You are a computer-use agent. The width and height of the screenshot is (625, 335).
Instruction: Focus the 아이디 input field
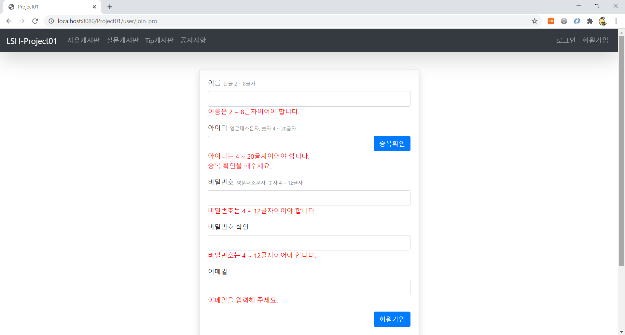pos(291,143)
